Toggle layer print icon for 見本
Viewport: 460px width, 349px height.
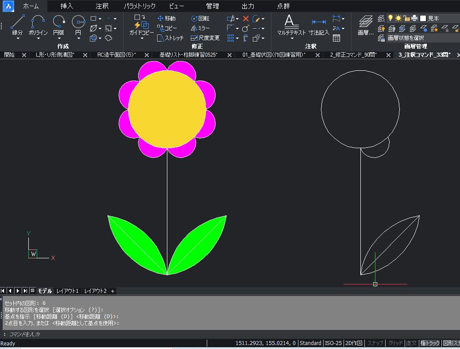(x=414, y=18)
